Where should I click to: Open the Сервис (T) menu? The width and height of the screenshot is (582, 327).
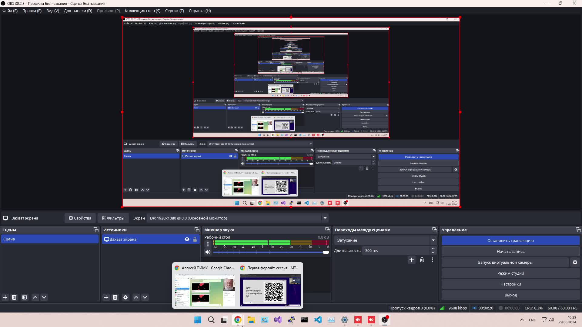(174, 11)
